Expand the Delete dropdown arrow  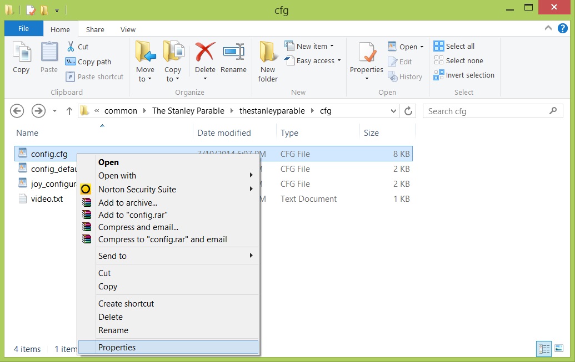pyautogui.click(x=205, y=79)
